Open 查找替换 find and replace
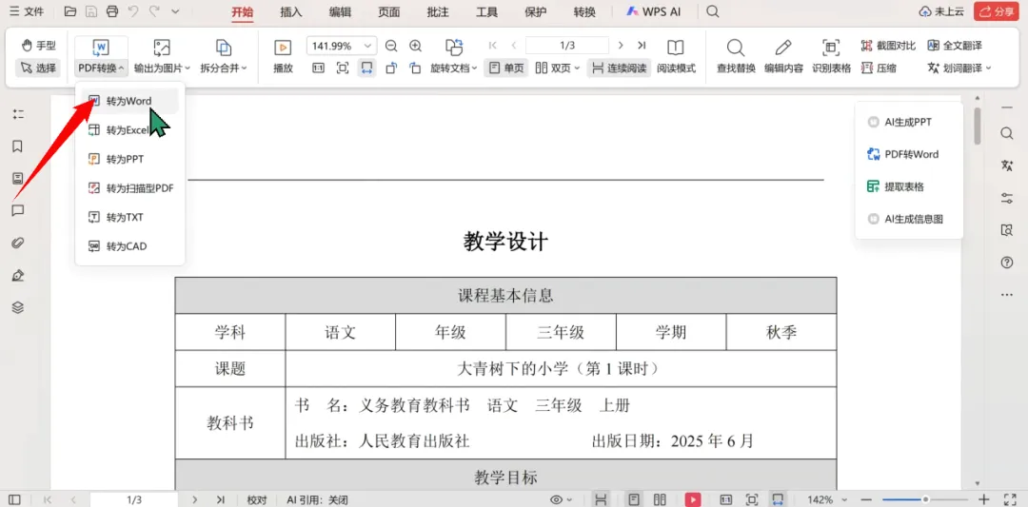Image resolution: width=1028 pixels, height=507 pixels. tap(736, 56)
